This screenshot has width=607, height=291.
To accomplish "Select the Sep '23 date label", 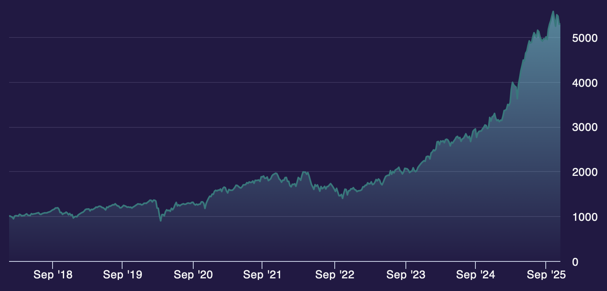I will tap(406, 275).
